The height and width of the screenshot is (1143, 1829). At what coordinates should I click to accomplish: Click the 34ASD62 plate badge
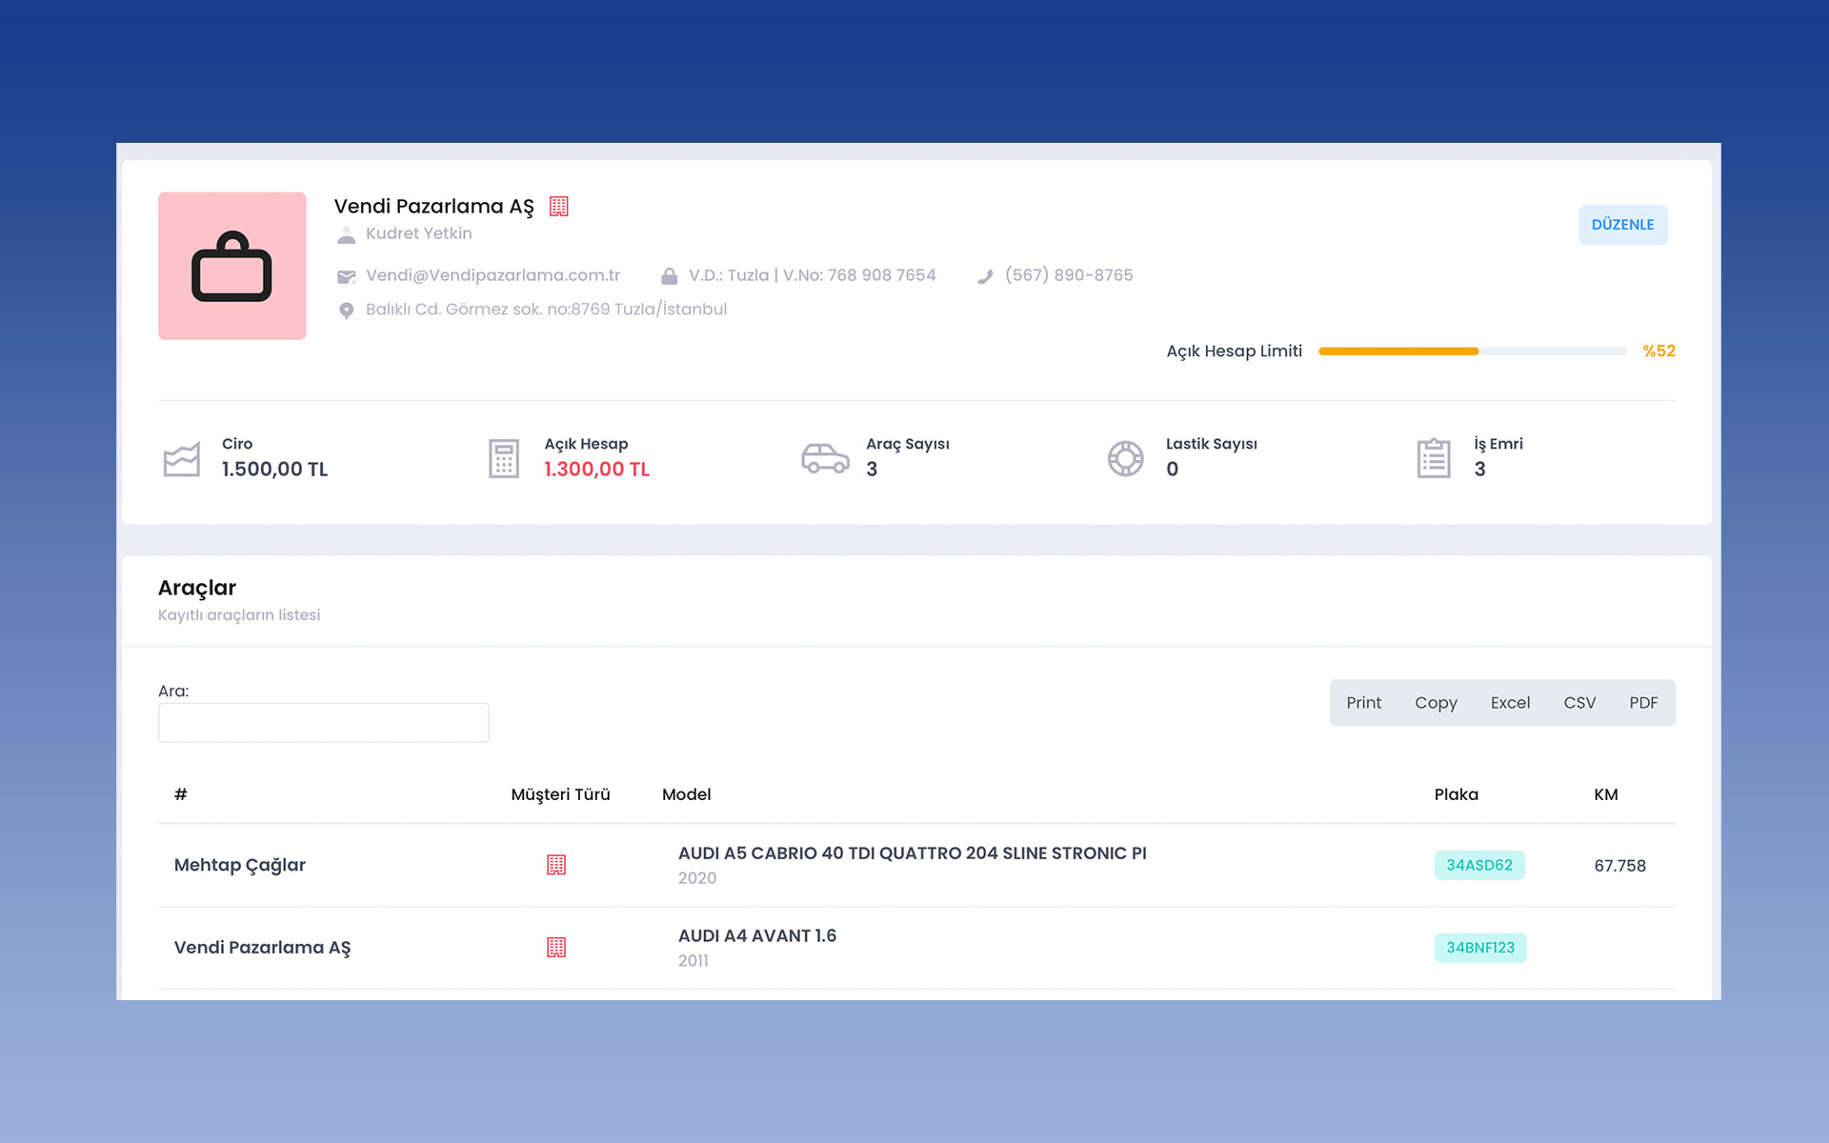pyautogui.click(x=1479, y=865)
